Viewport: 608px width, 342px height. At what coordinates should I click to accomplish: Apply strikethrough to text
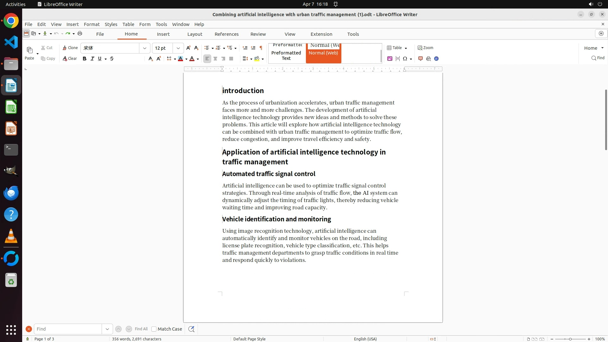coord(112,59)
